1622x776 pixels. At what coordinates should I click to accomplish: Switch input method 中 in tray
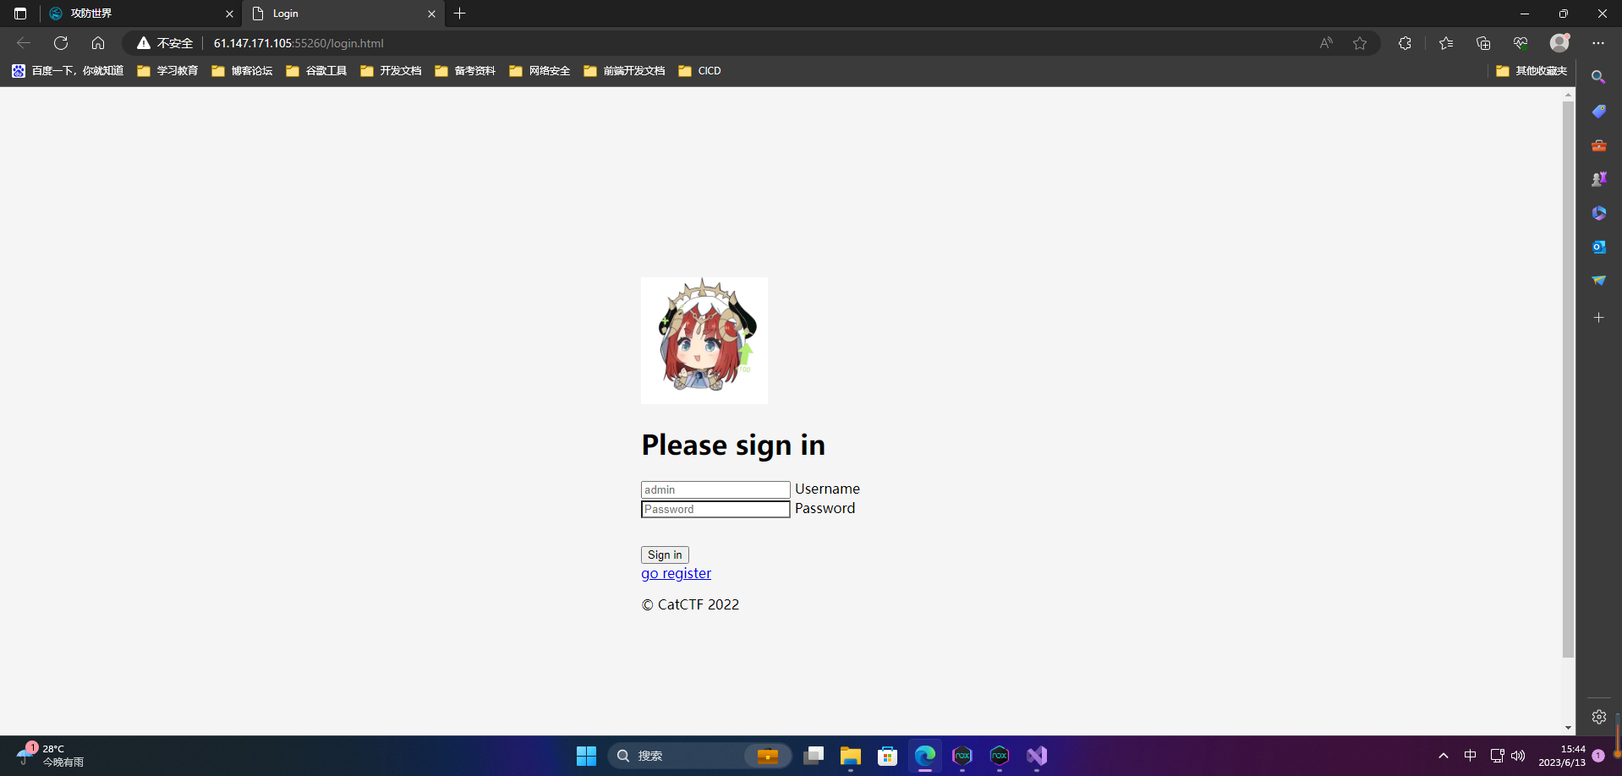pos(1471,756)
